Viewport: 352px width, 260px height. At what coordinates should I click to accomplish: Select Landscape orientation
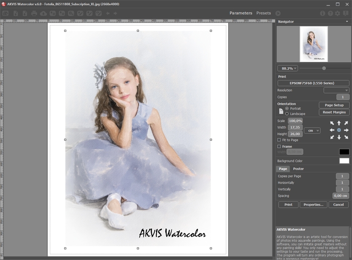coord(287,113)
